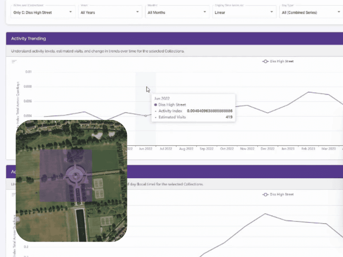Open the Activity Trending chart menu icon
The height and width of the screenshot is (257, 343).
[14, 62]
